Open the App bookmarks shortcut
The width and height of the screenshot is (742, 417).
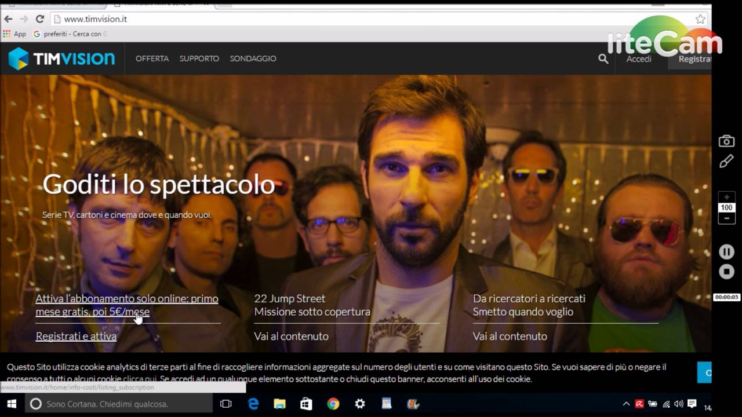[x=14, y=34]
